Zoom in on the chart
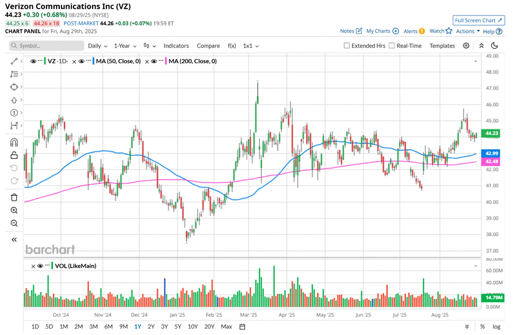The width and height of the screenshot is (520, 335). tap(14, 210)
